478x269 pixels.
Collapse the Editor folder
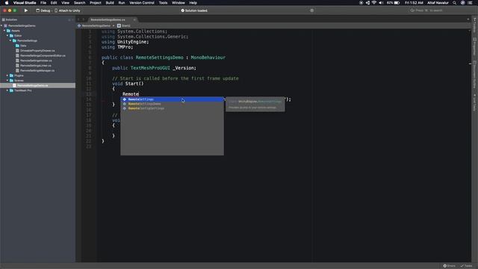click(7, 35)
